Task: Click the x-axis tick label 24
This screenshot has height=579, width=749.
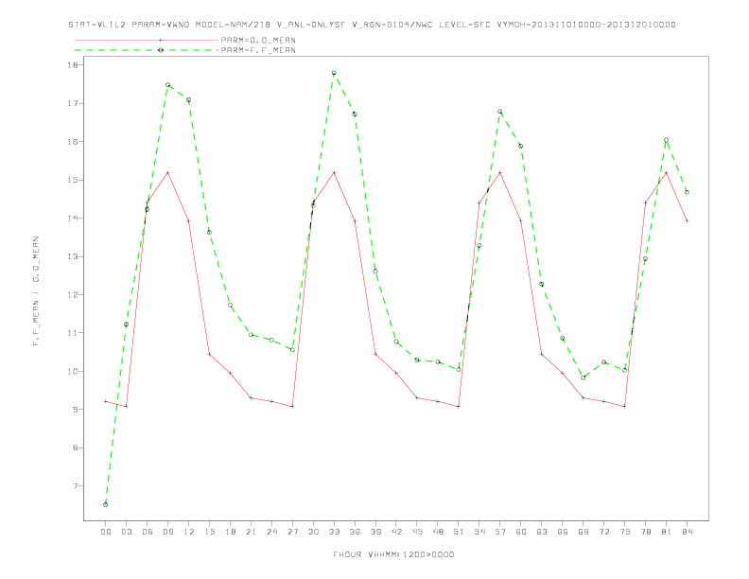Action: tap(271, 532)
